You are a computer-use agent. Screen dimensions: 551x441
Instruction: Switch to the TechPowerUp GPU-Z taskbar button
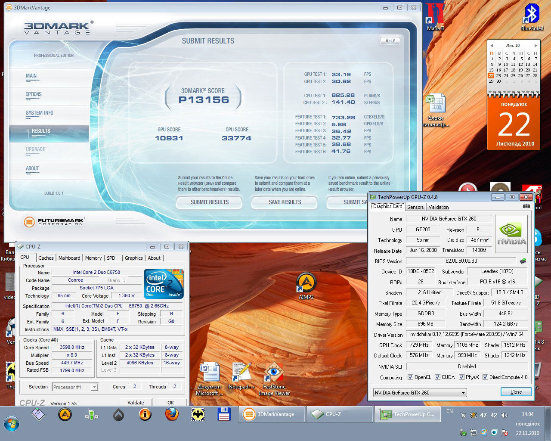click(x=408, y=414)
